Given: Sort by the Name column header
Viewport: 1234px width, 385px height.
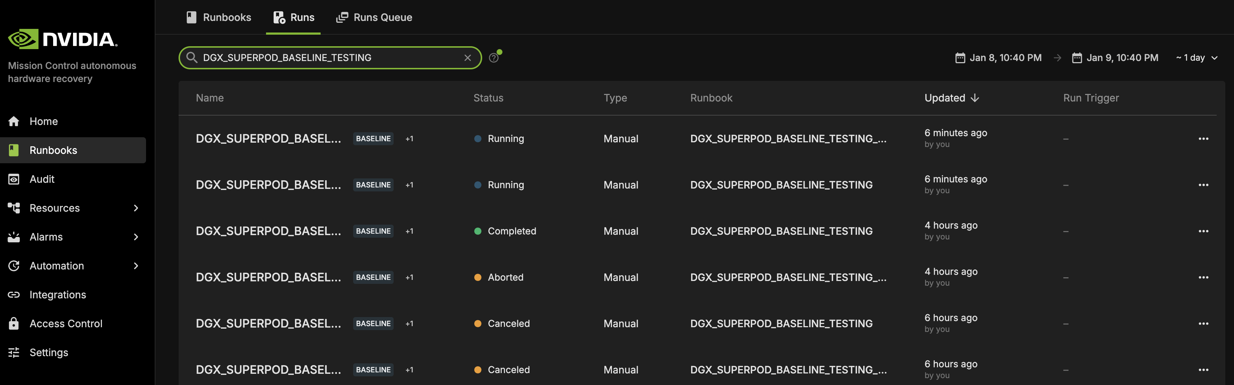Looking at the screenshot, I should [210, 98].
